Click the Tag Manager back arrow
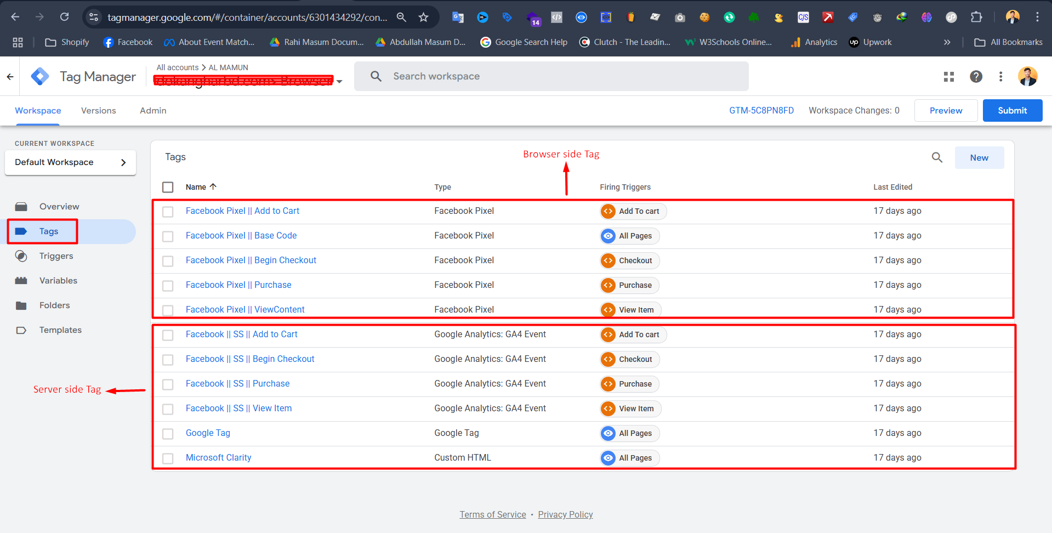 [10, 77]
